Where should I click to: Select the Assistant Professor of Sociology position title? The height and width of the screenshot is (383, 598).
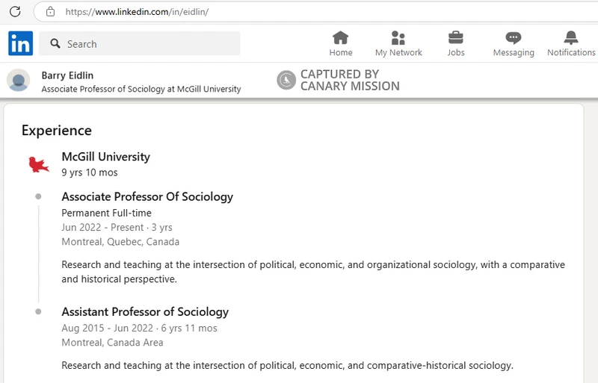pyautogui.click(x=145, y=312)
